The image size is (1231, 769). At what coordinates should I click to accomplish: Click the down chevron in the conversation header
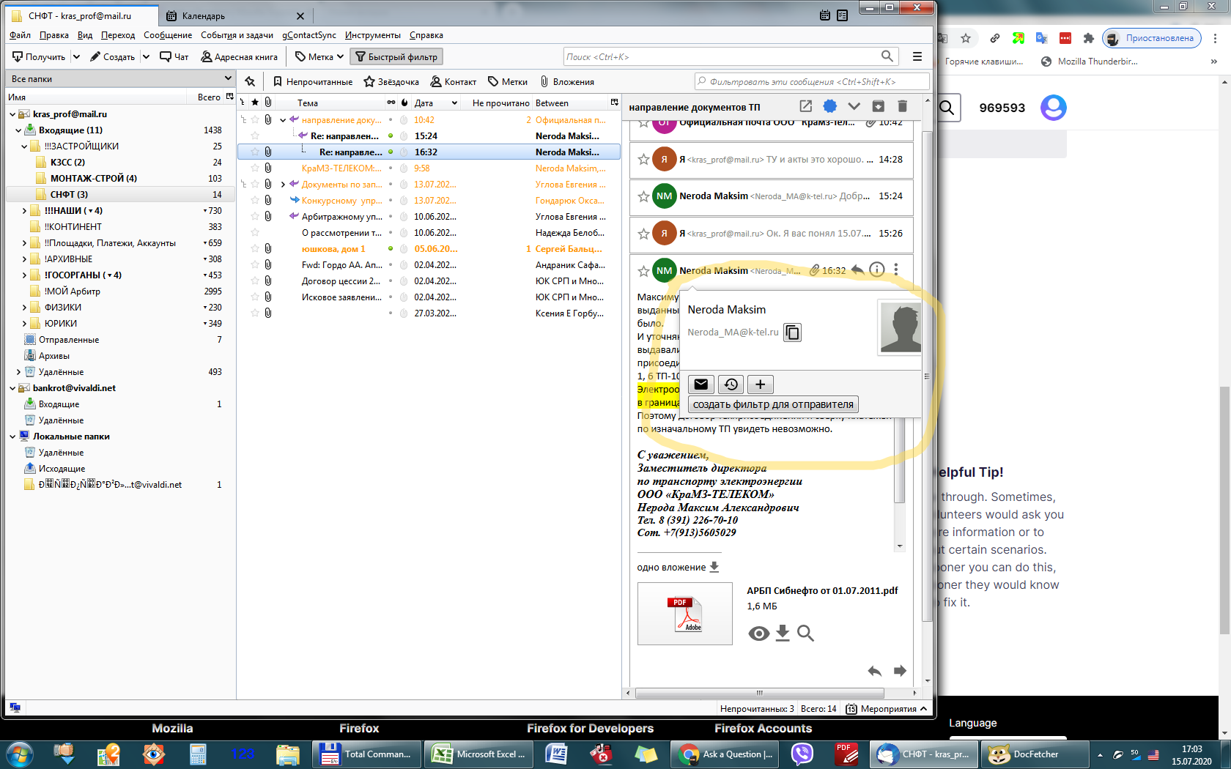pyautogui.click(x=854, y=106)
